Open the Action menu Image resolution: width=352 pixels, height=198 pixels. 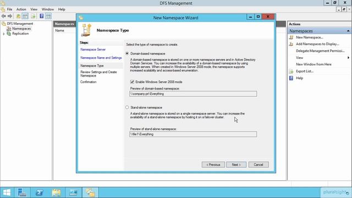[x=21, y=9]
